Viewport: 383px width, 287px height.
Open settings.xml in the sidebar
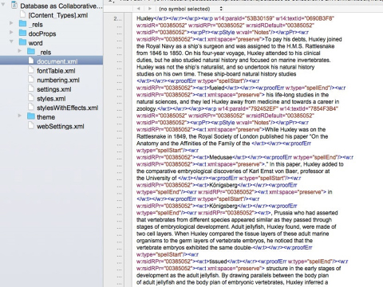pos(54,89)
